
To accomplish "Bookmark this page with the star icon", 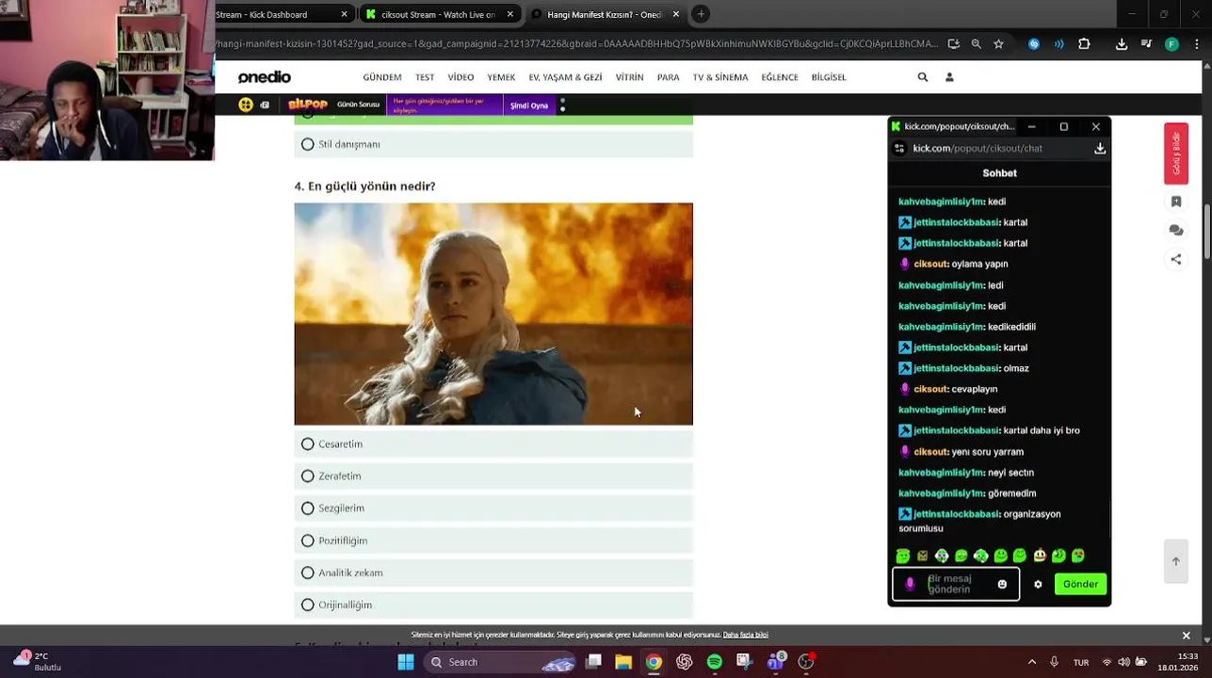I will pyautogui.click(x=998, y=43).
